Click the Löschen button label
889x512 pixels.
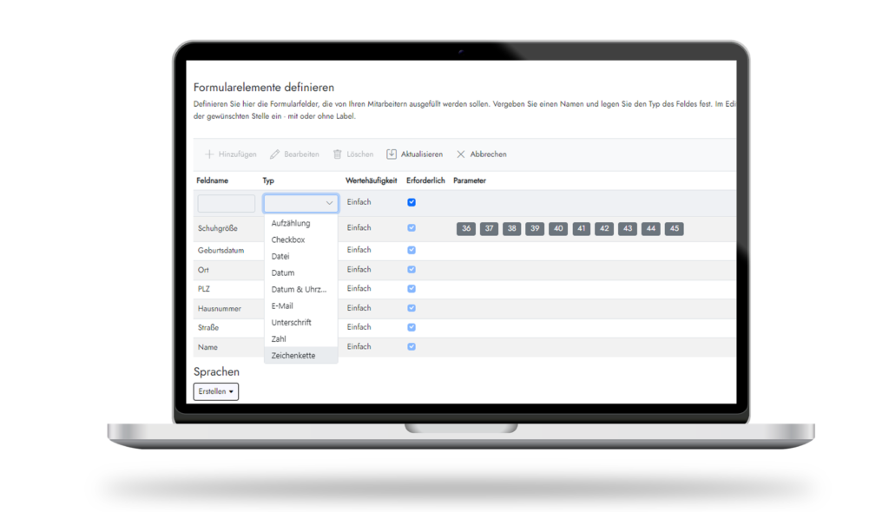click(x=360, y=154)
